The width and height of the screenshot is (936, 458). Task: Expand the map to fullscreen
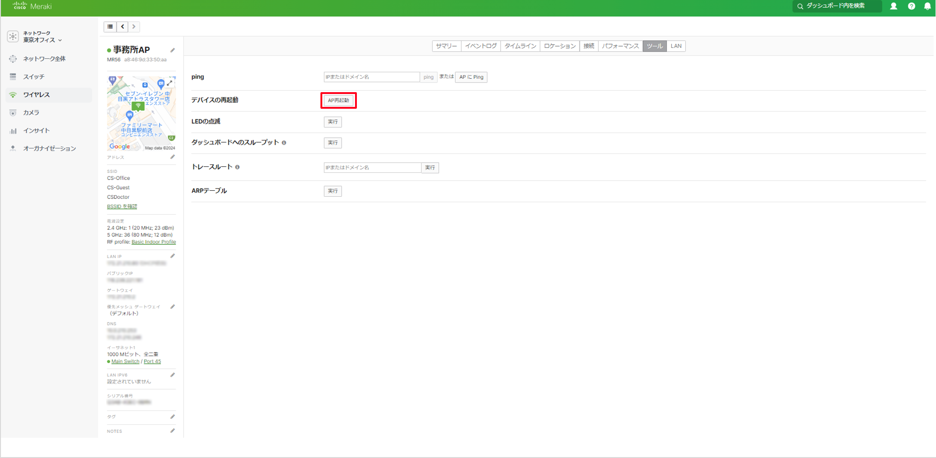170,83
